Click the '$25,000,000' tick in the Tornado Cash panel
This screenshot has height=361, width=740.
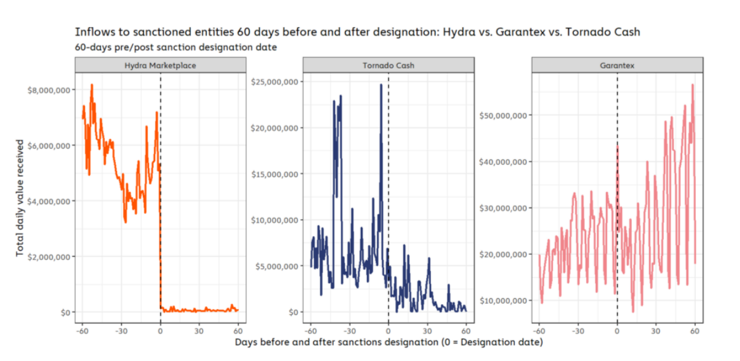coord(275,81)
